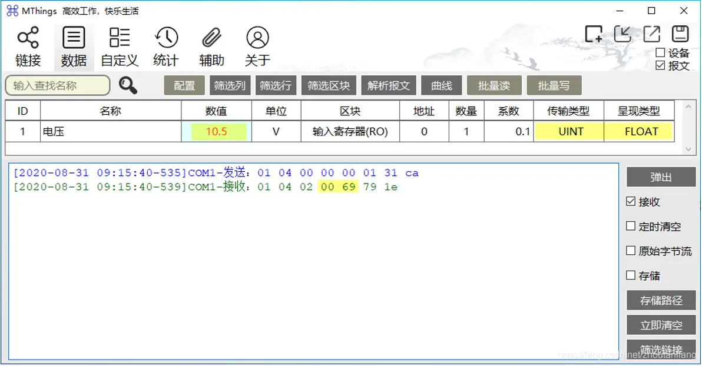This screenshot has height=366, width=702.
Task: Click the export icon near top right
Action: coord(651,34)
